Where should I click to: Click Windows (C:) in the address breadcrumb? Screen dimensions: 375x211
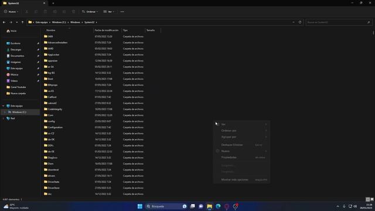pyautogui.click(x=59, y=22)
